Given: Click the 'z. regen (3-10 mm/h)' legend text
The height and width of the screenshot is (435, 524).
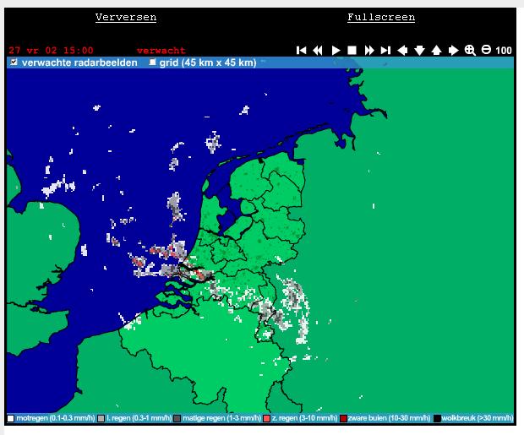Looking at the screenshot, I should point(304,418).
